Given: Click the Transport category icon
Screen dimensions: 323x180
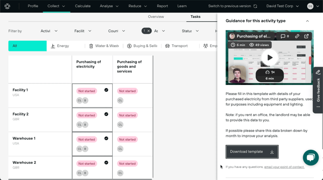Looking at the screenshot, I should coord(167,46).
